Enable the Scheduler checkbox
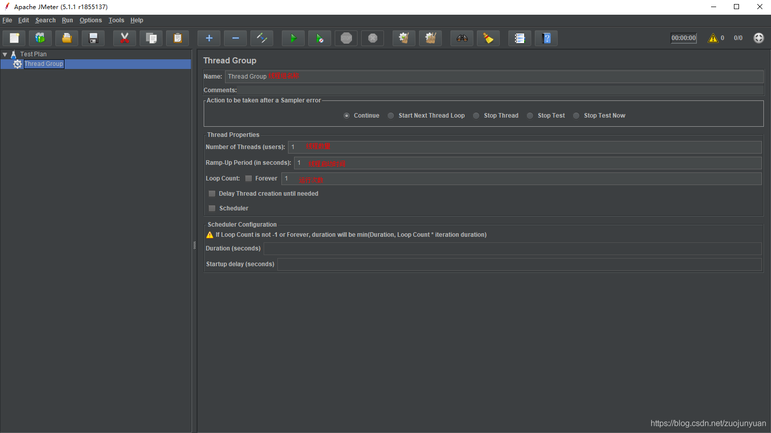The width and height of the screenshot is (771, 433). pos(212,208)
